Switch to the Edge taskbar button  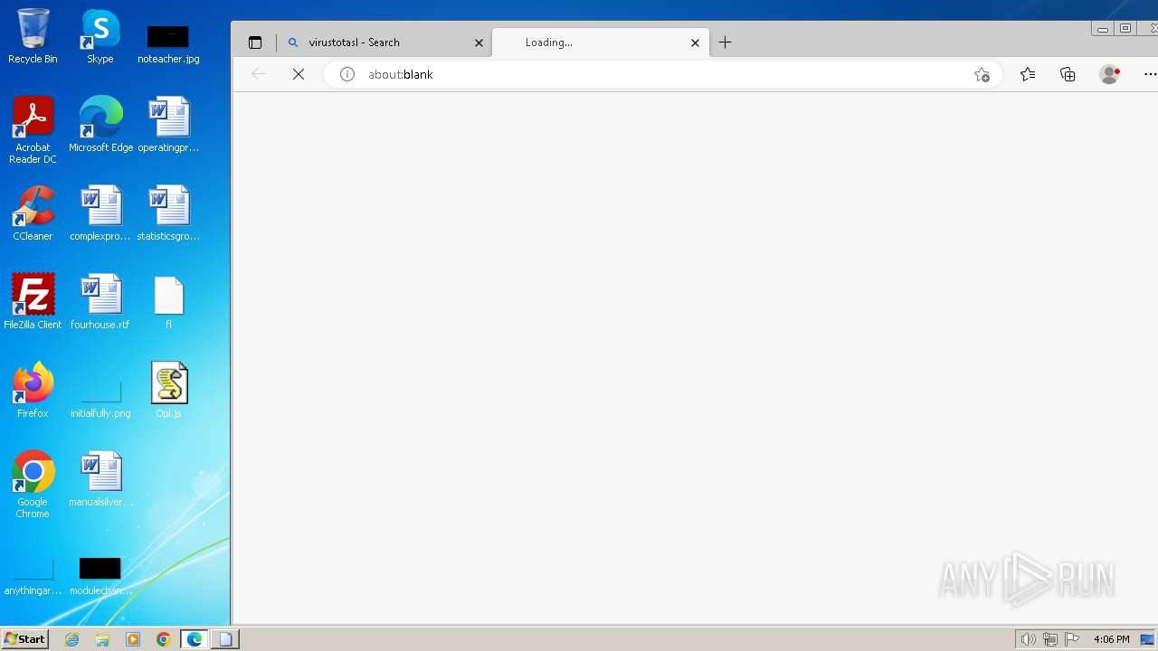[x=195, y=639]
